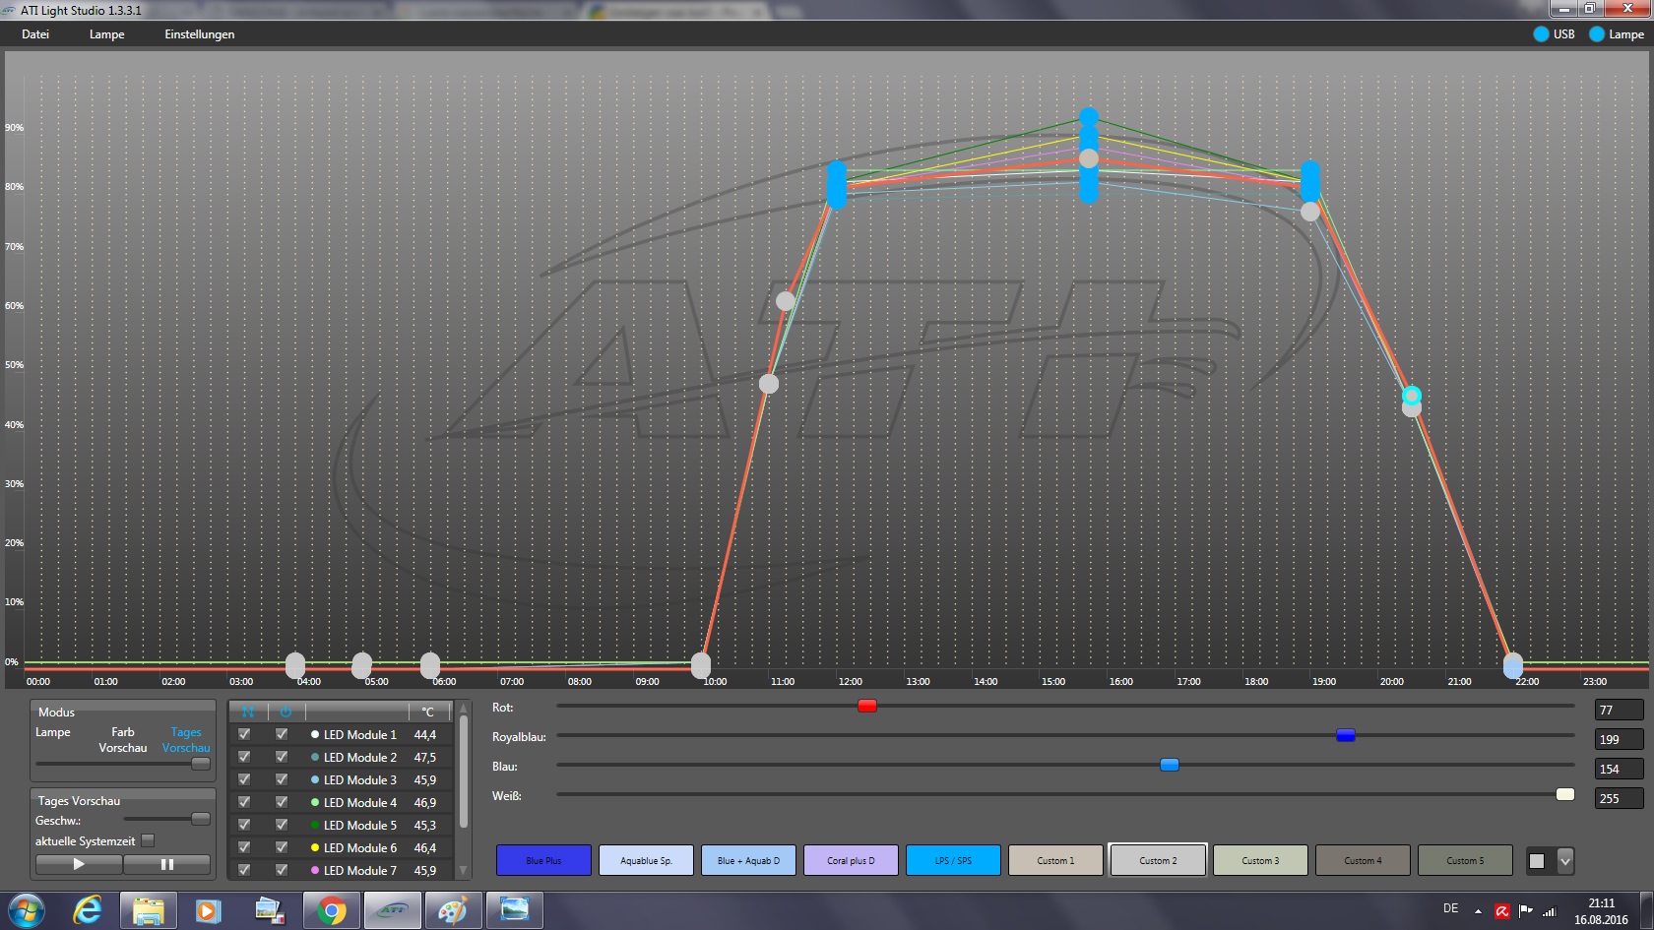This screenshot has width=1654, height=930.
Task: Click the USB connection status indicator
Action: pos(1542,34)
